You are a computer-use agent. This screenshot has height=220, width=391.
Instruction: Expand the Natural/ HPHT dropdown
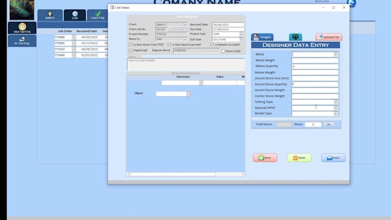point(336,108)
